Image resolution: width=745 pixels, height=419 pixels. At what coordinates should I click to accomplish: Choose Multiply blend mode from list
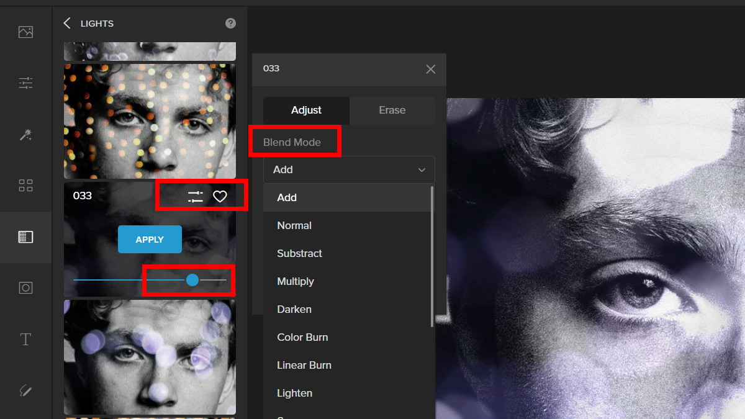point(296,281)
